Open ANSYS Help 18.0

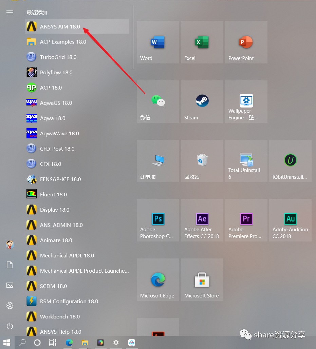click(x=77, y=331)
